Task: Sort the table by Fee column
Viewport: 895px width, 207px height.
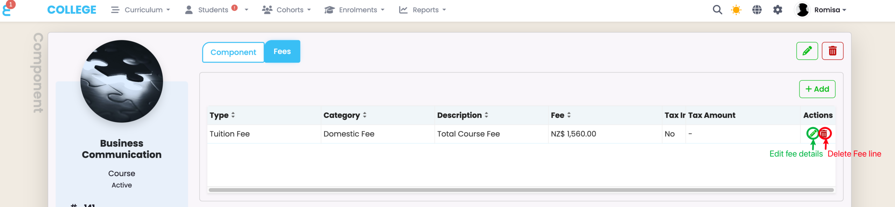Action: click(561, 115)
